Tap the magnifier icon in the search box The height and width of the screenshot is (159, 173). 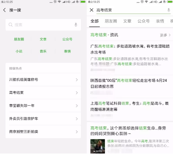[11, 25]
